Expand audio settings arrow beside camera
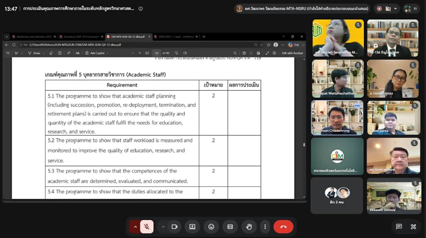This screenshot has width=426, height=238. (163, 227)
